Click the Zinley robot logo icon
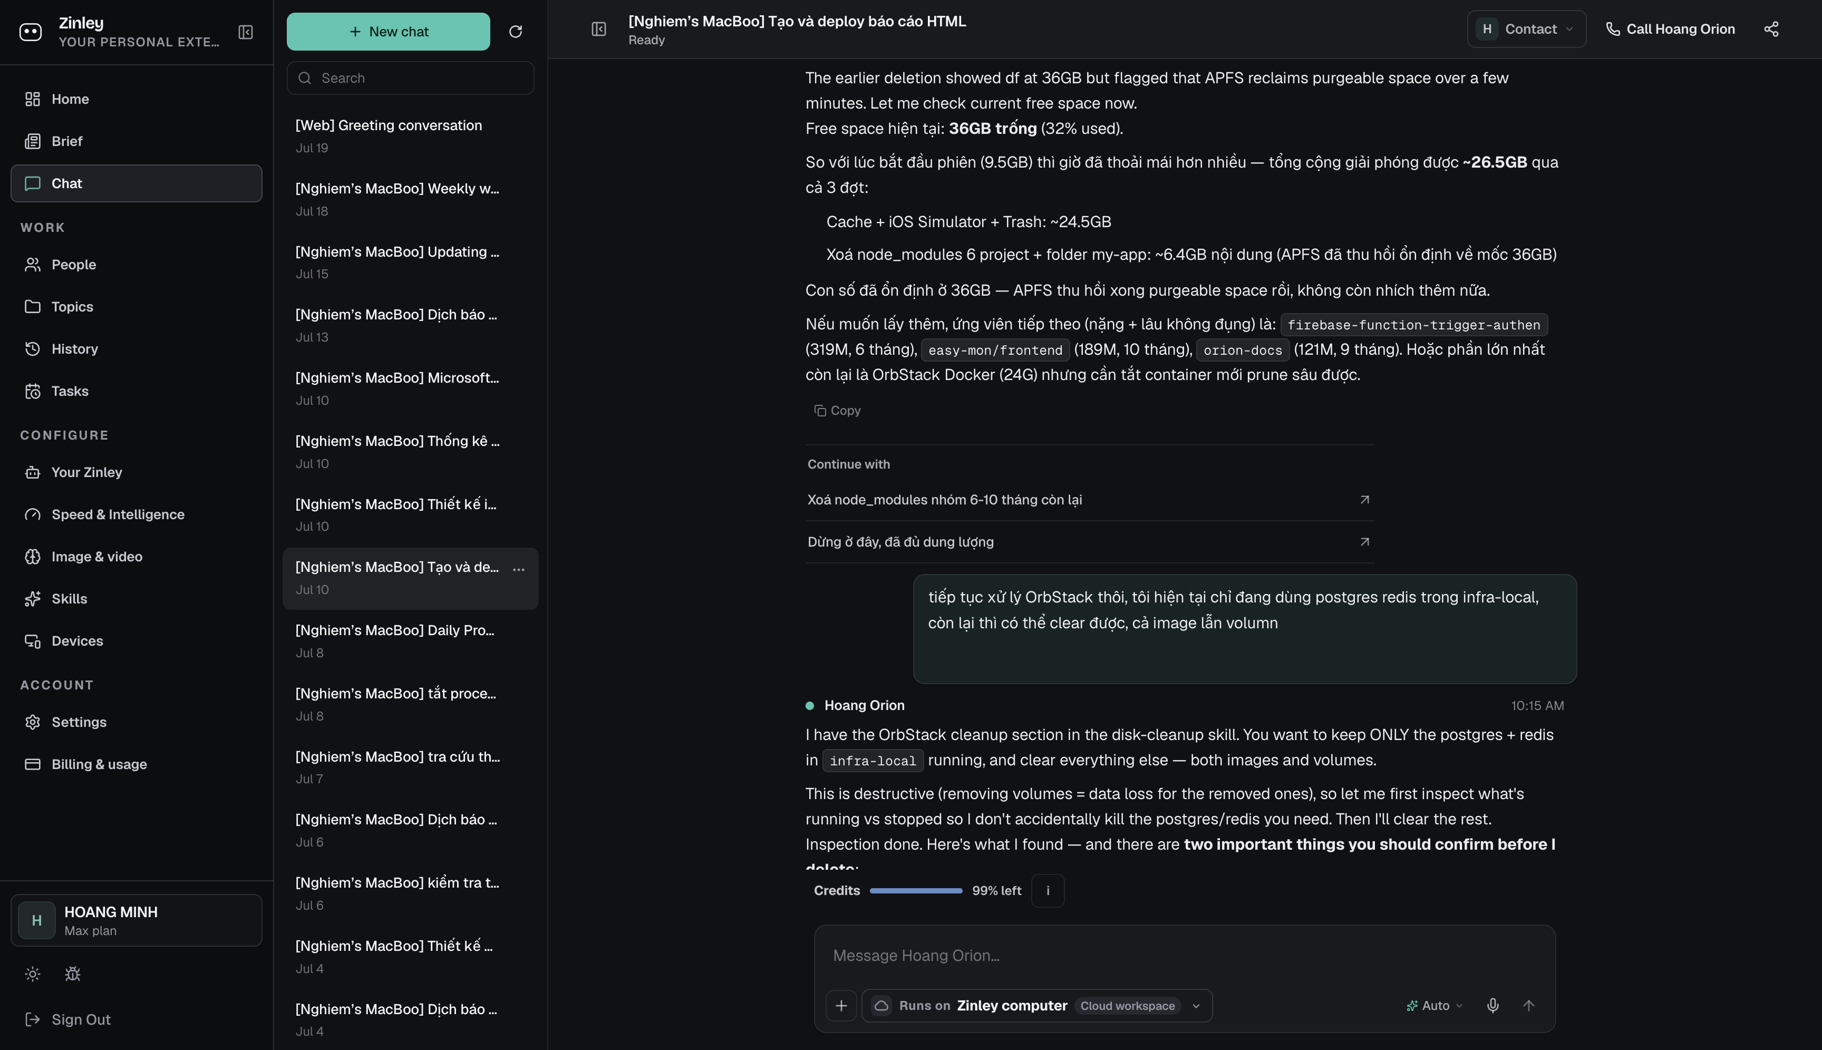Image resolution: width=1822 pixels, height=1050 pixels. [x=30, y=32]
